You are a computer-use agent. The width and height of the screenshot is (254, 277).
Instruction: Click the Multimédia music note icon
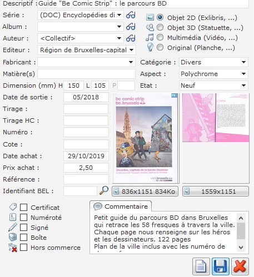(150, 37)
